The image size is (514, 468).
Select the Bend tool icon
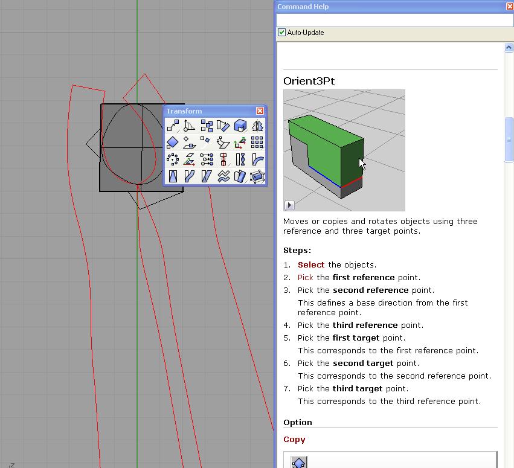click(x=257, y=159)
